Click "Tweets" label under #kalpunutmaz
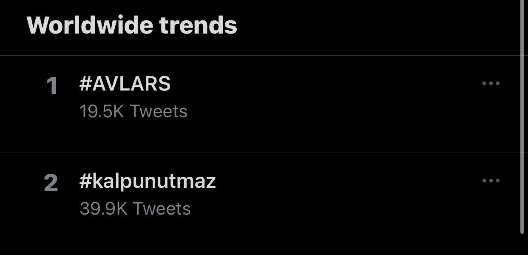528x255 pixels. pyautogui.click(x=162, y=209)
